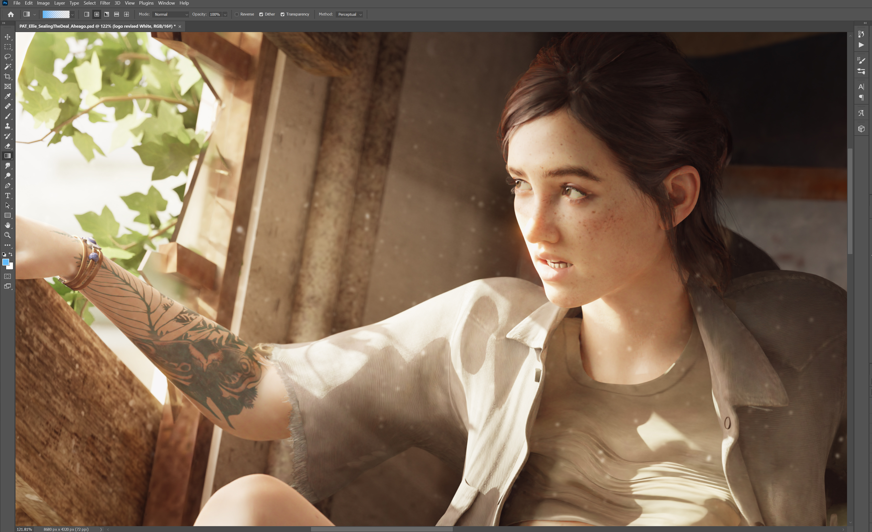The width and height of the screenshot is (872, 532).
Task: Open the File menu
Action: [17, 3]
